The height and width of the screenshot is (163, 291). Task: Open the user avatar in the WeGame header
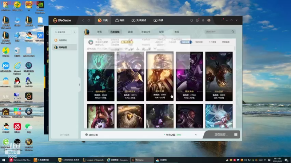point(209,20)
